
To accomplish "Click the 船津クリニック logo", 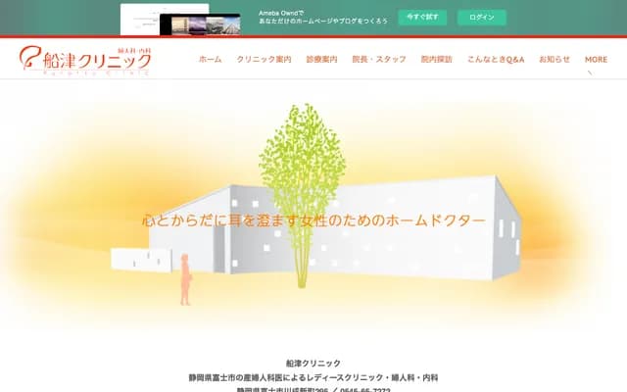I will pos(85,61).
